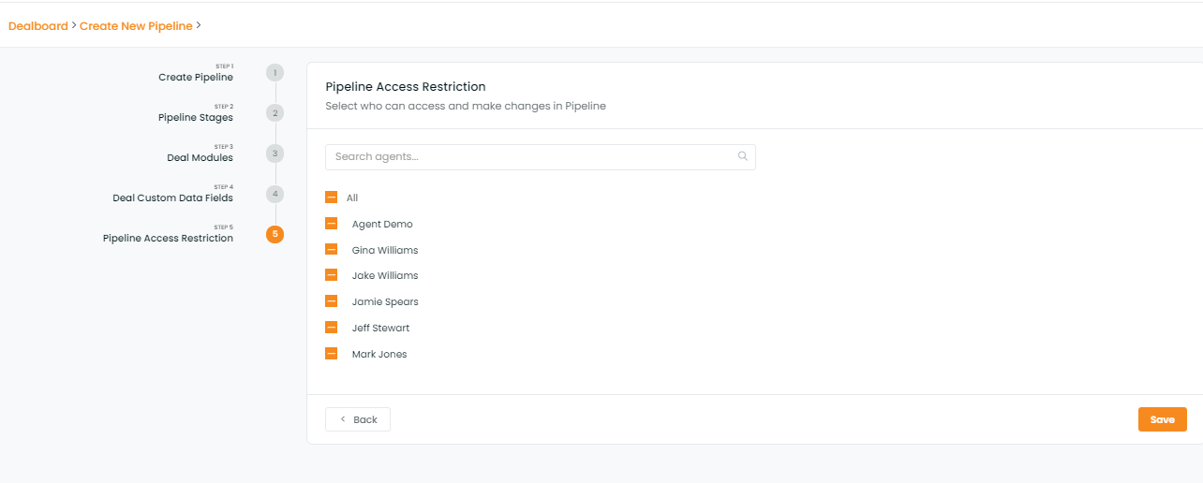Toggle the Gina Williams checkbox
The height and width of the screenshot is (483, 1203).
pyautogui.click(x=331, y=250)
